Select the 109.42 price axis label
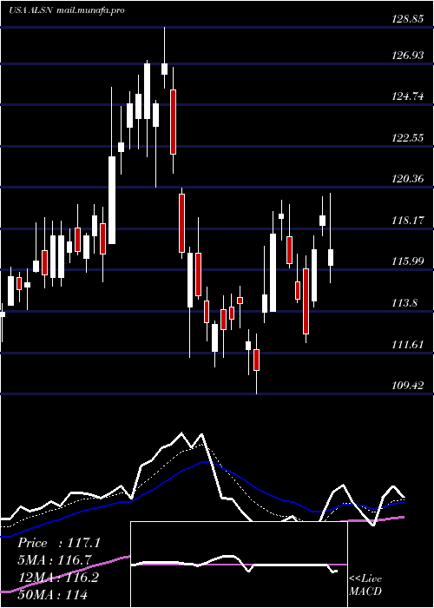 point(407,386)
